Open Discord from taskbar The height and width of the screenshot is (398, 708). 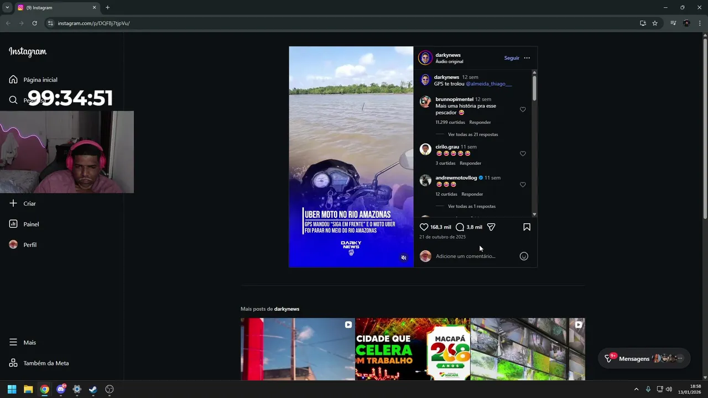[61, 389]
